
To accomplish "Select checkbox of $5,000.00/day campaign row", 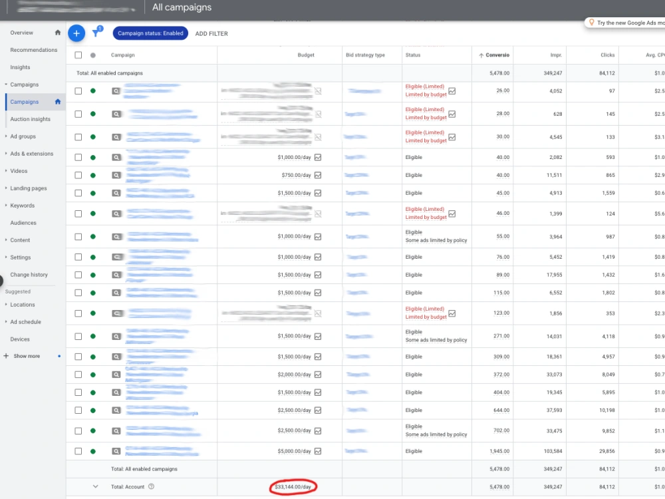I will click(78, 451).
